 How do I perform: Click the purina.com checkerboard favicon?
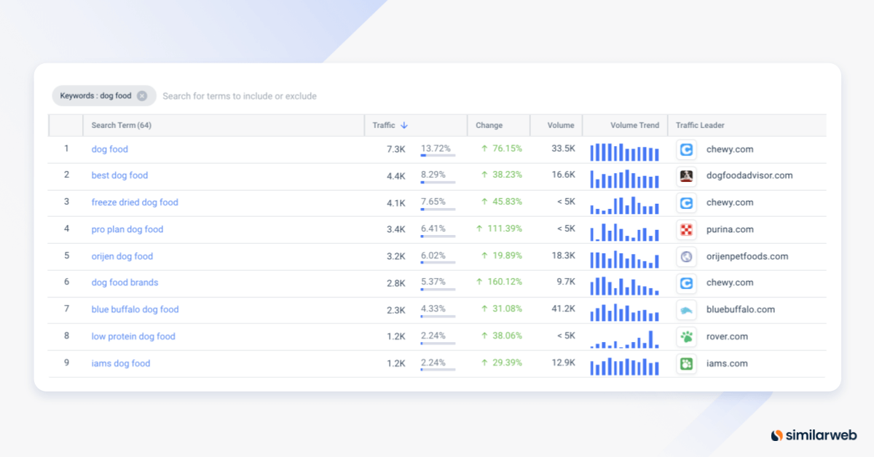[686, 229]
